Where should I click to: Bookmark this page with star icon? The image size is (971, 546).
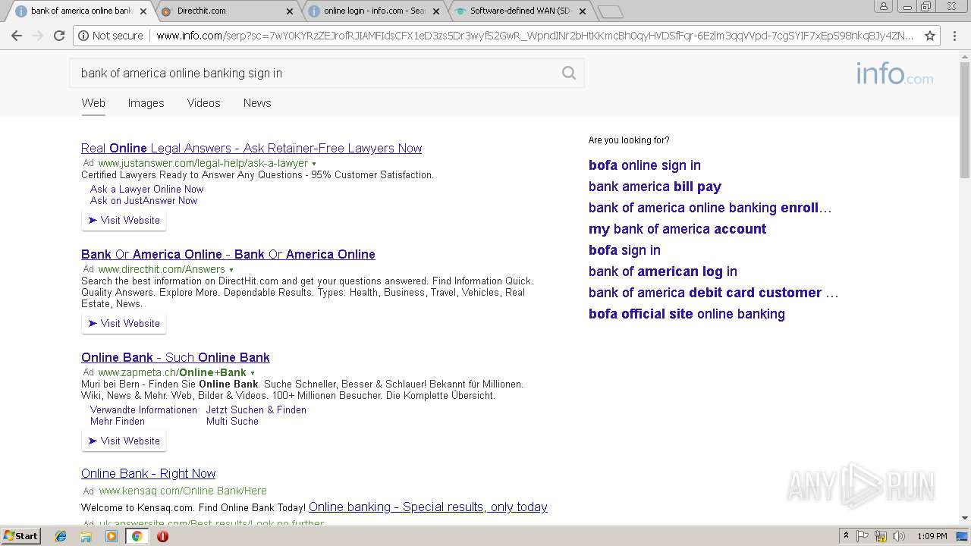(x=929, y=36)
